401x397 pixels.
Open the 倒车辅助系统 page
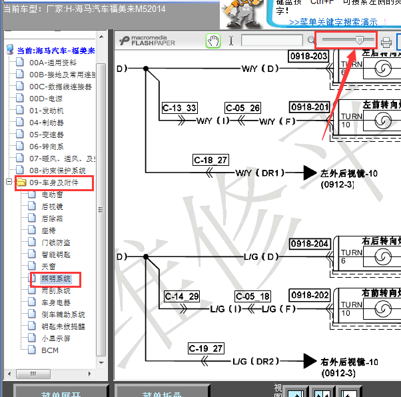tap(63, 314)
